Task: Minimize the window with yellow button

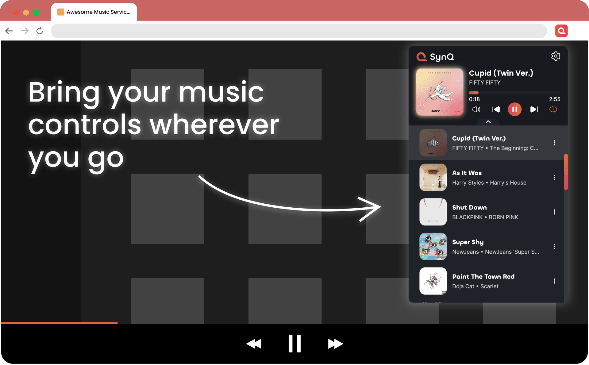Action: (x=26, y=12)
